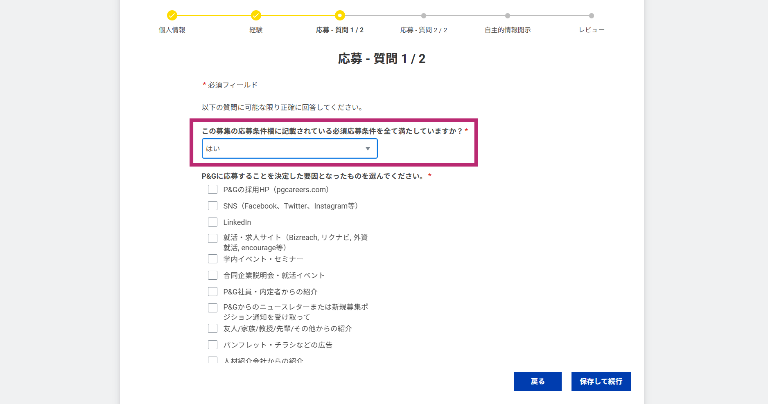Viewport: 768px width, 404px height.
Task: Check the P&Gからのニュースレター checkbox
Action: (212, 308)
